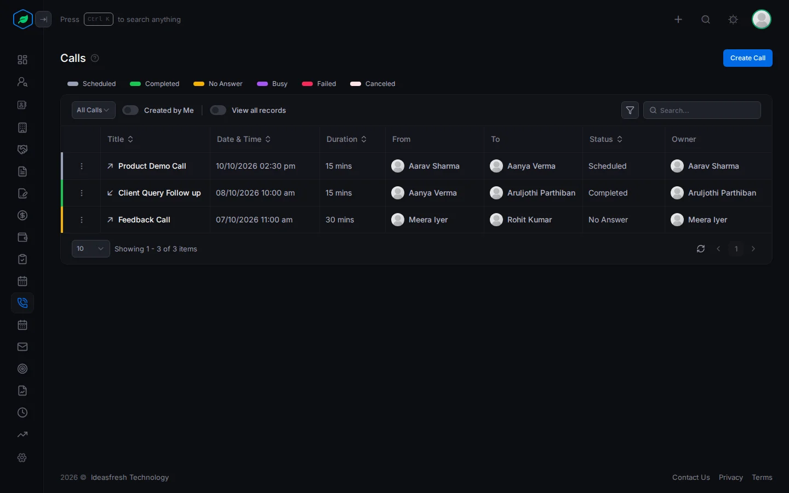Open the clock history icon in sidebar
The width and height of the screenshot is (789, 493).
point(22,412)
